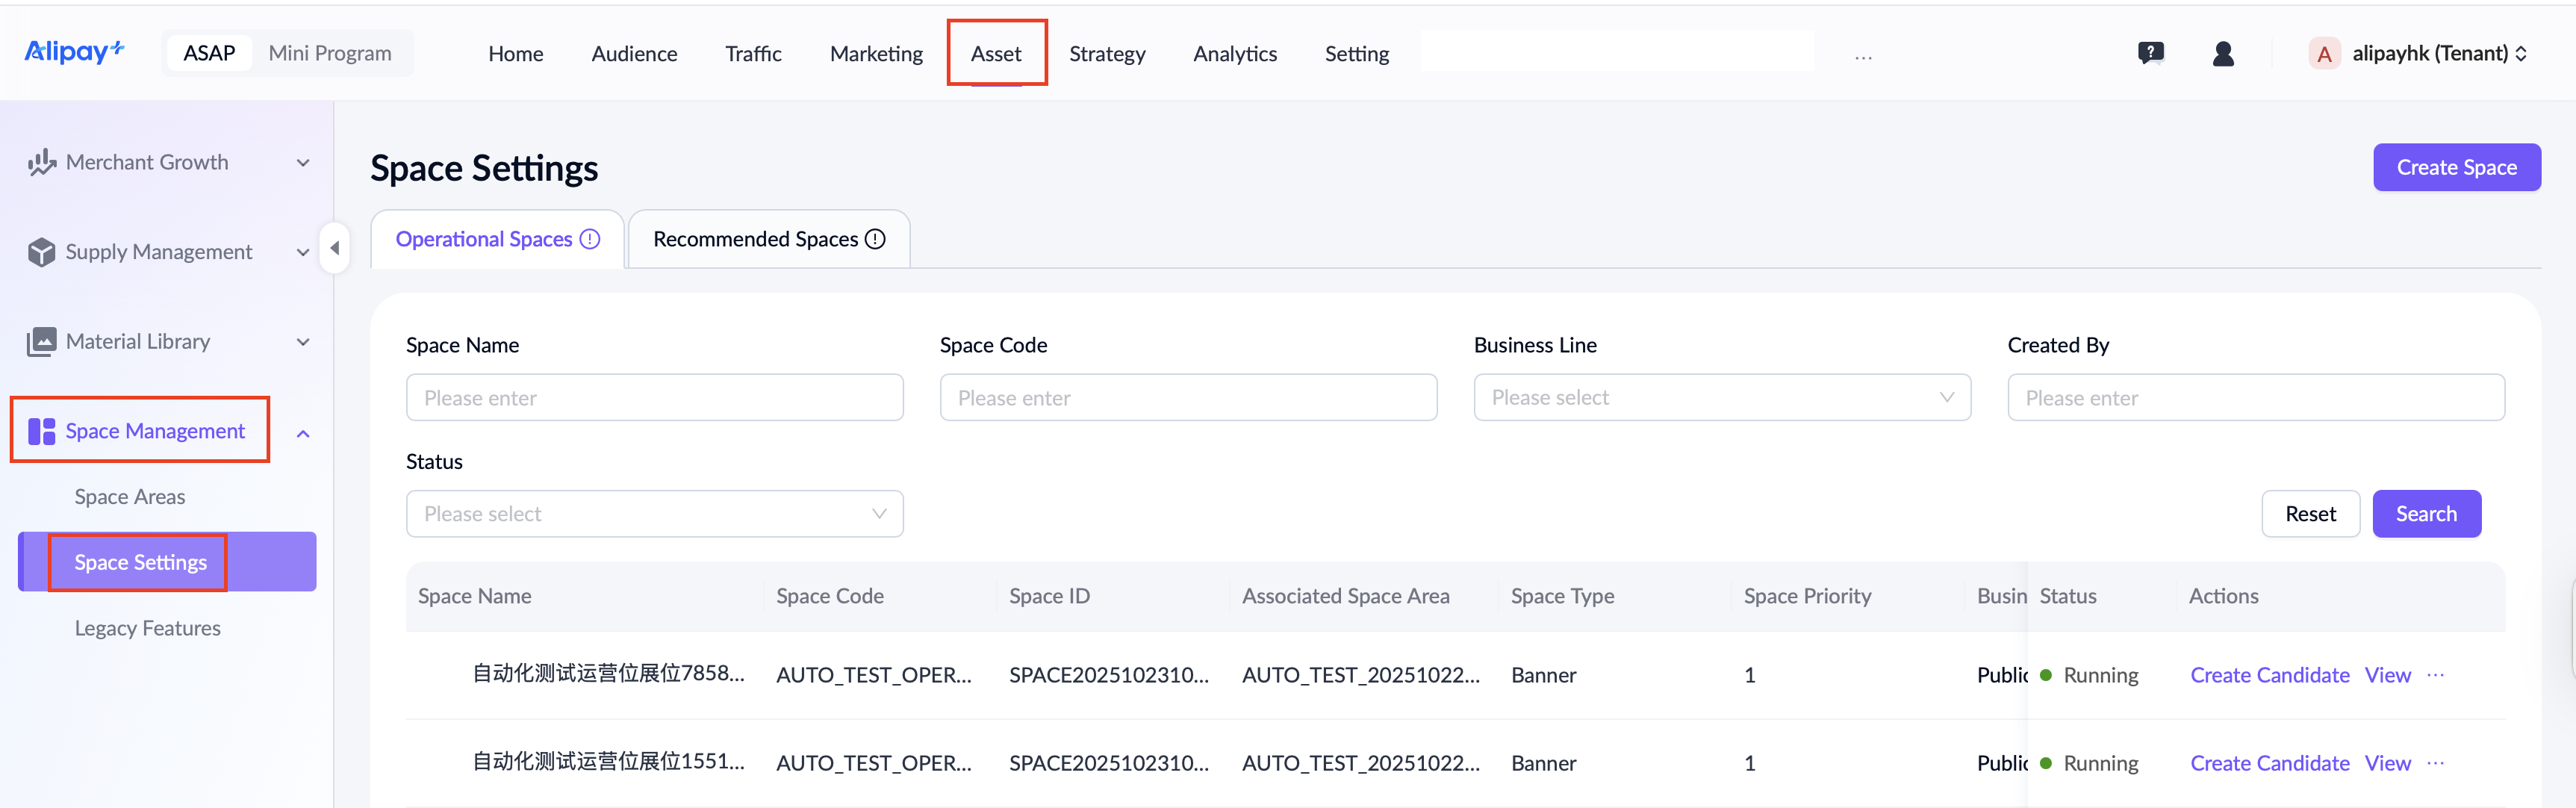Click the Recommended Spaces info icon
Screen dimensions: 2576x808
click(875, 239)
